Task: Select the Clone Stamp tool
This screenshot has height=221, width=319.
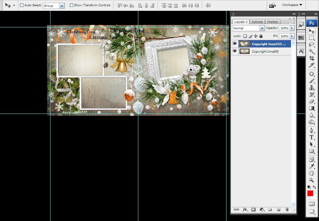Action: [x=312, y=88]
